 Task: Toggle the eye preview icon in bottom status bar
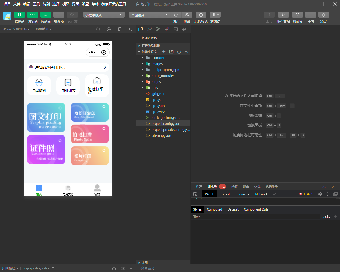[123, 268]
